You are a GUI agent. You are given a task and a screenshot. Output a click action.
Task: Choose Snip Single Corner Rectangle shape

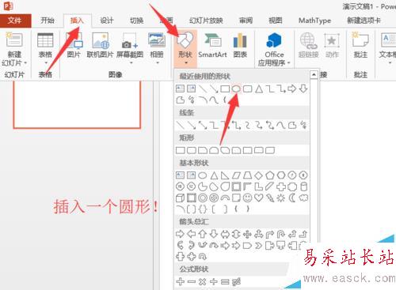tap(203, 150)
